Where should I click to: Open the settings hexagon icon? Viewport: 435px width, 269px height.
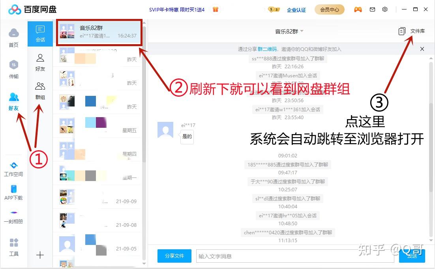pos(385,9)
